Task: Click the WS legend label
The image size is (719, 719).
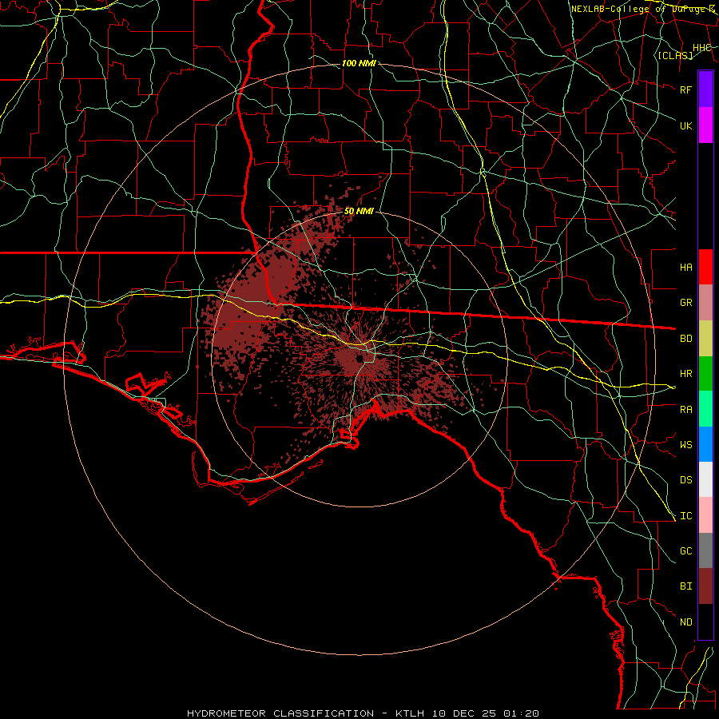Action: [685, 445]
